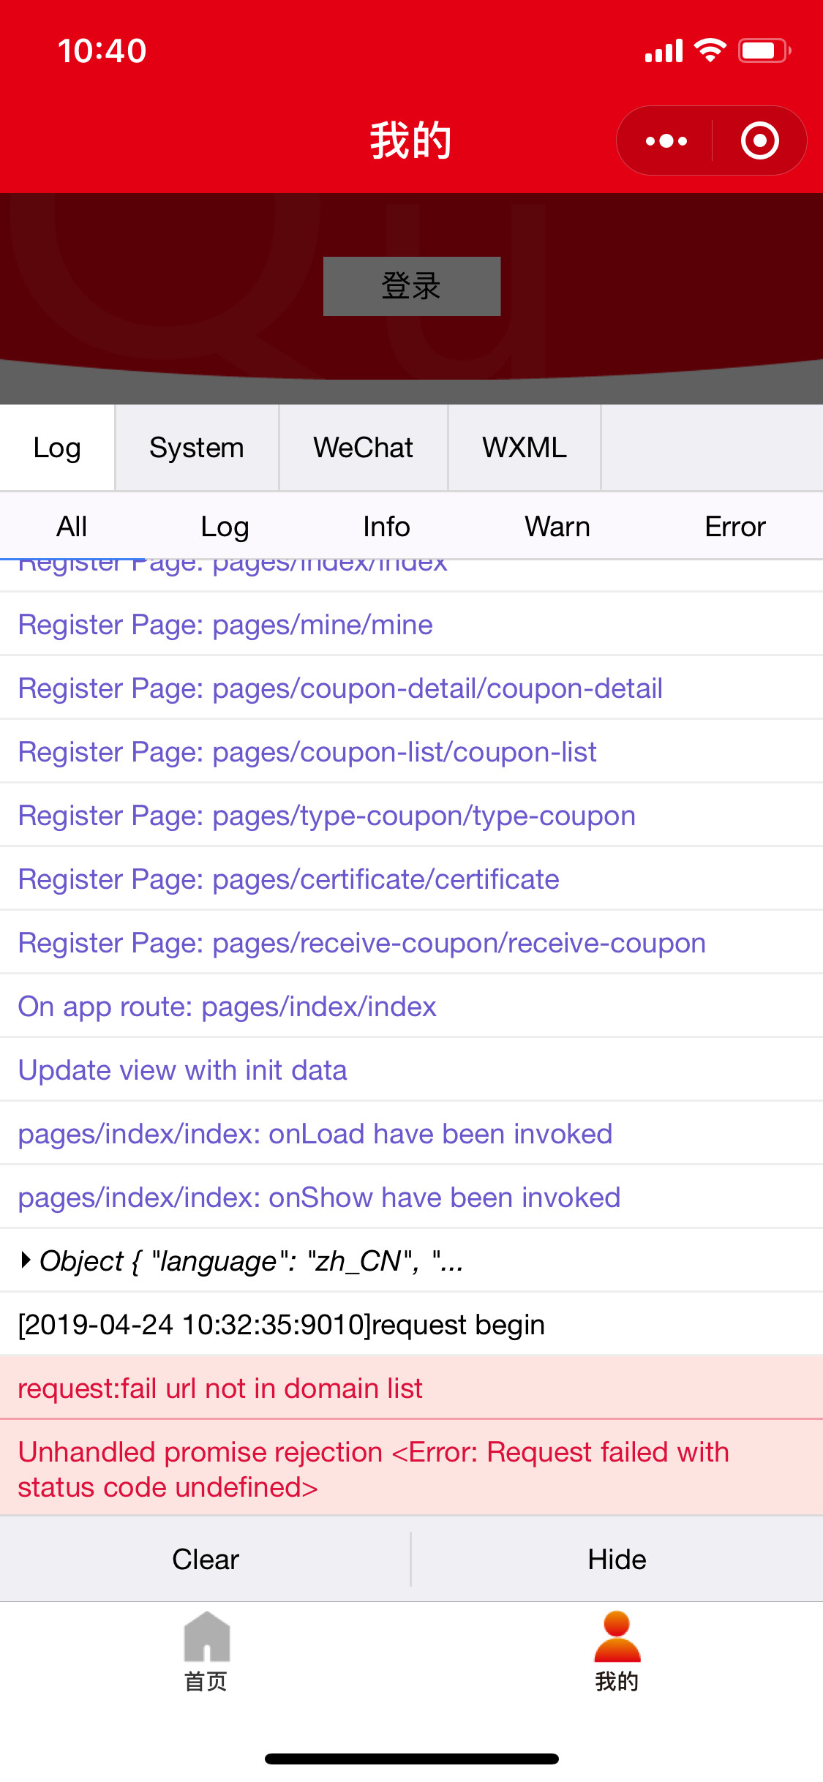Image resolution: width=823 pixels, height=1782 pixels.
Task: Filter console by Warn messages
Action: coord(557,527)
